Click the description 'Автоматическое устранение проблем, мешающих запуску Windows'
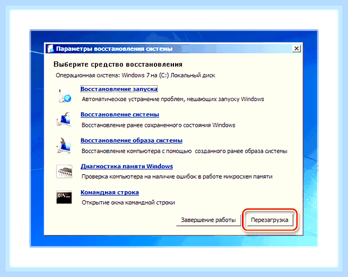Screen dimensions: 348x277 click(173, 99)
